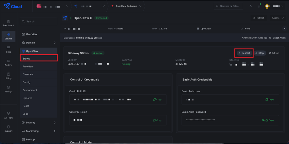Restart the gateway
Viewport: 289px width, 144px height.
[x=244, y=53]
